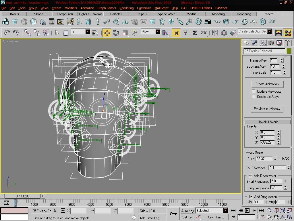This screenshot has width=294, height=221.
Task: Click the Create Animation button
Action: click(x=267, y=84)
